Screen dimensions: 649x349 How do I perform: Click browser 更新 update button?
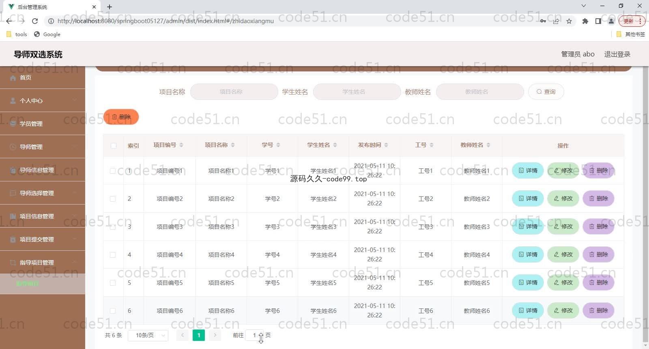(632, 21)
